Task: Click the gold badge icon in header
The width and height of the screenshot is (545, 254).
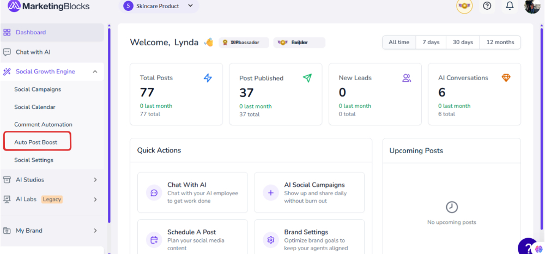Action: click(x=464, y=6)
